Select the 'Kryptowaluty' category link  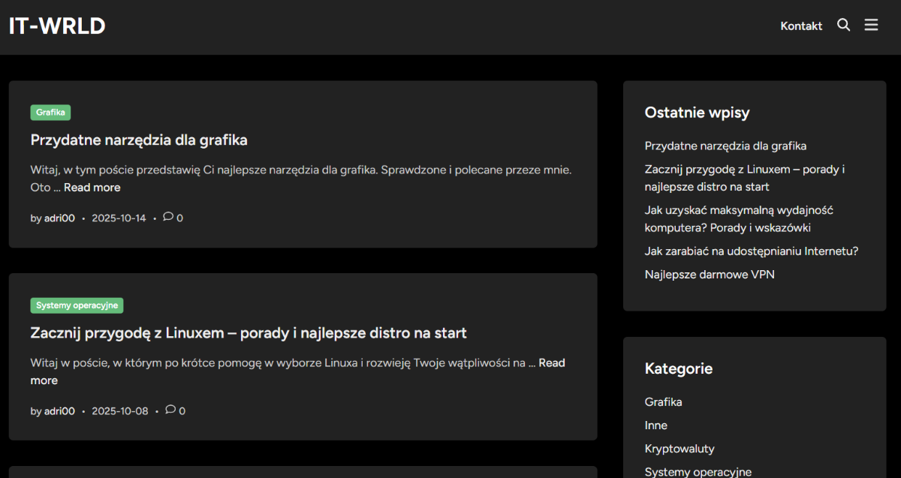680,448
